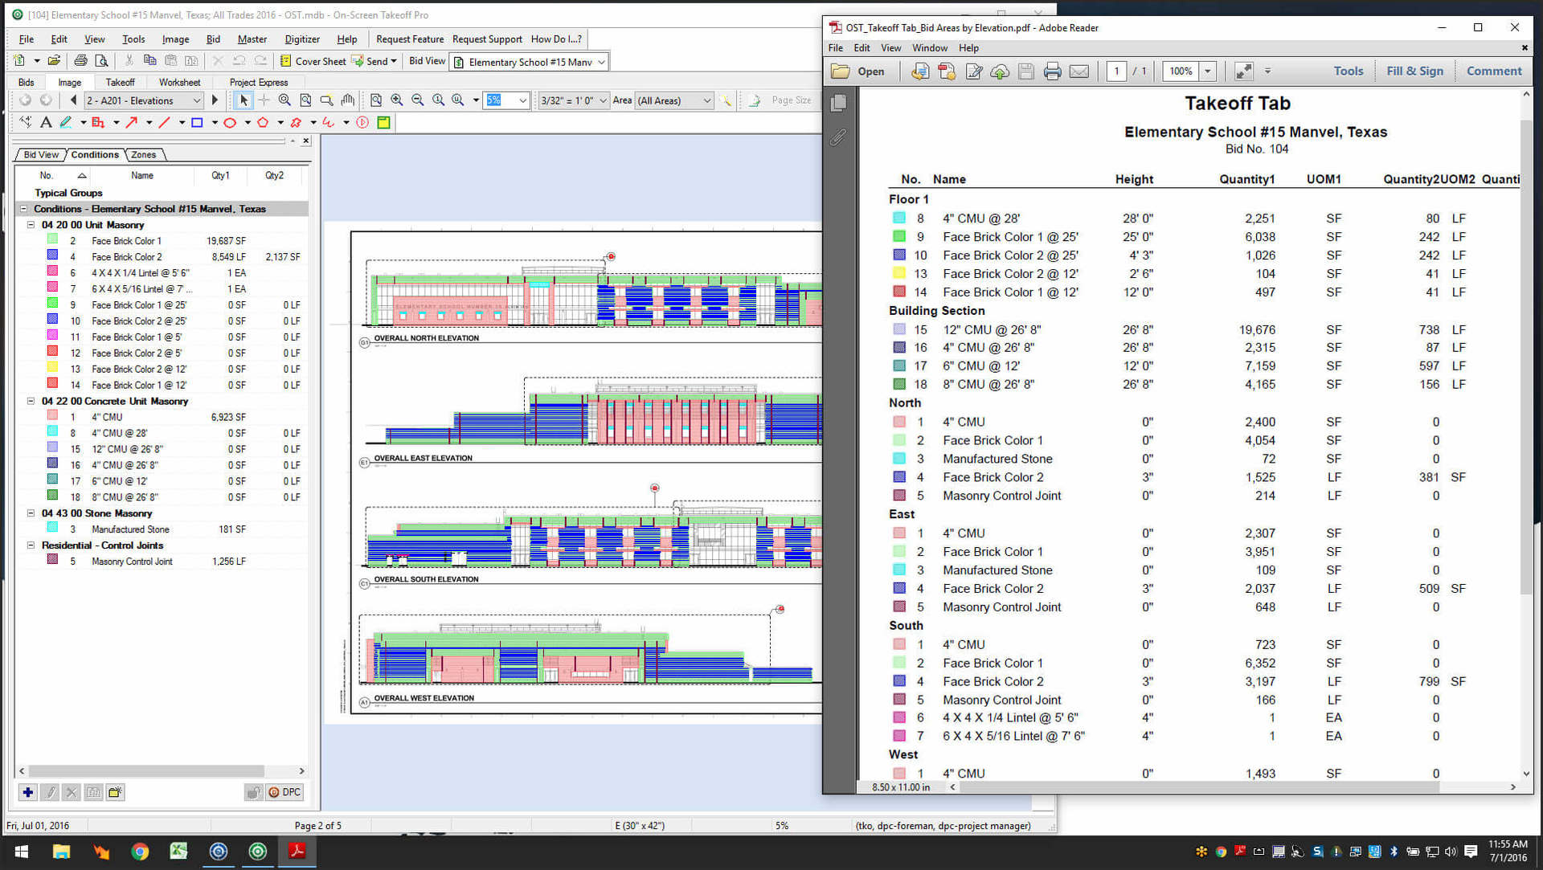
Task: Select the arrow pointer tool in On-Screen Takeoff
Action: [244, 100]
